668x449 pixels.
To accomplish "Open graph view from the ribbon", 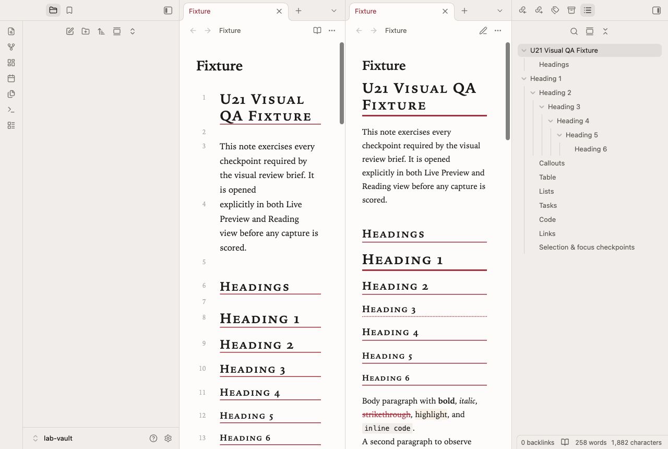I will (11, 47).
